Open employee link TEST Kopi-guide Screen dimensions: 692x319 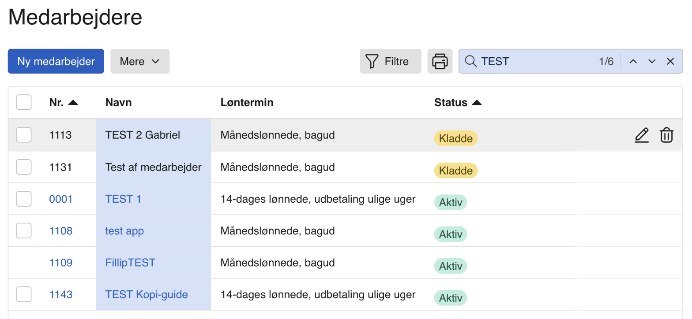[x=147, y=294]
